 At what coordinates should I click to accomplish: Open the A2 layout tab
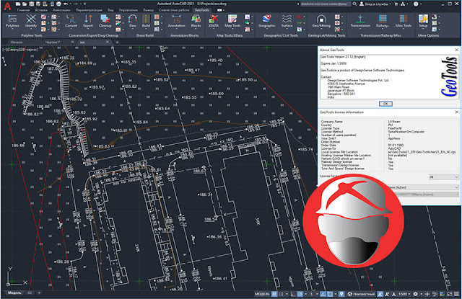point(30,293)
